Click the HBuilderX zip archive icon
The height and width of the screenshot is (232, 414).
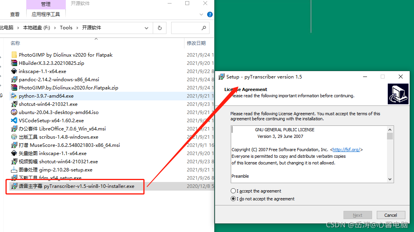(14, 63)
